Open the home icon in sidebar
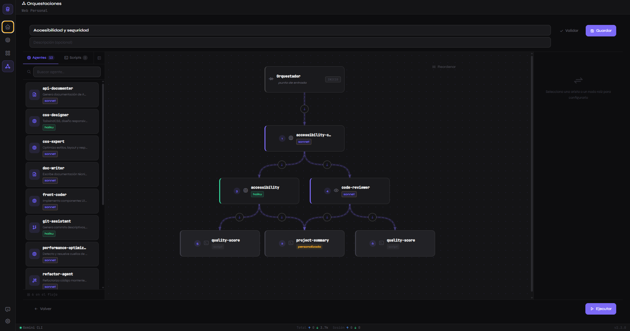Viewport: 630px width, 331px height. coord(8,27)
